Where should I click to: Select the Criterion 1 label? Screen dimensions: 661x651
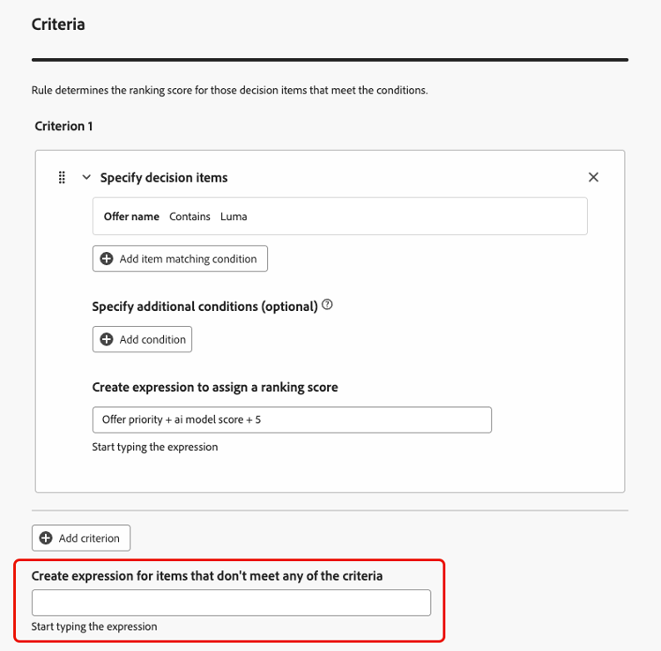[63, 126]
